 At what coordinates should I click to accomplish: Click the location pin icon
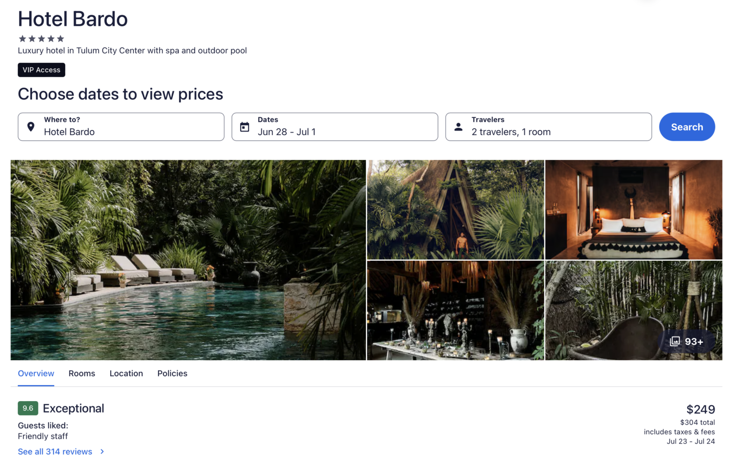click(31, 127)
